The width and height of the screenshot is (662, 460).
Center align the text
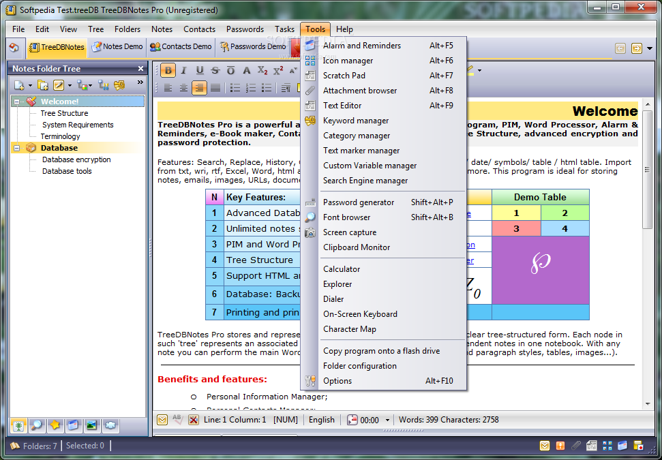[x=183, y=88]
